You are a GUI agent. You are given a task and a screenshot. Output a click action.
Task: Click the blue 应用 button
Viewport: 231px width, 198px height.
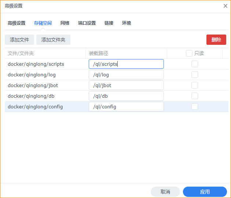pos(205,192)
